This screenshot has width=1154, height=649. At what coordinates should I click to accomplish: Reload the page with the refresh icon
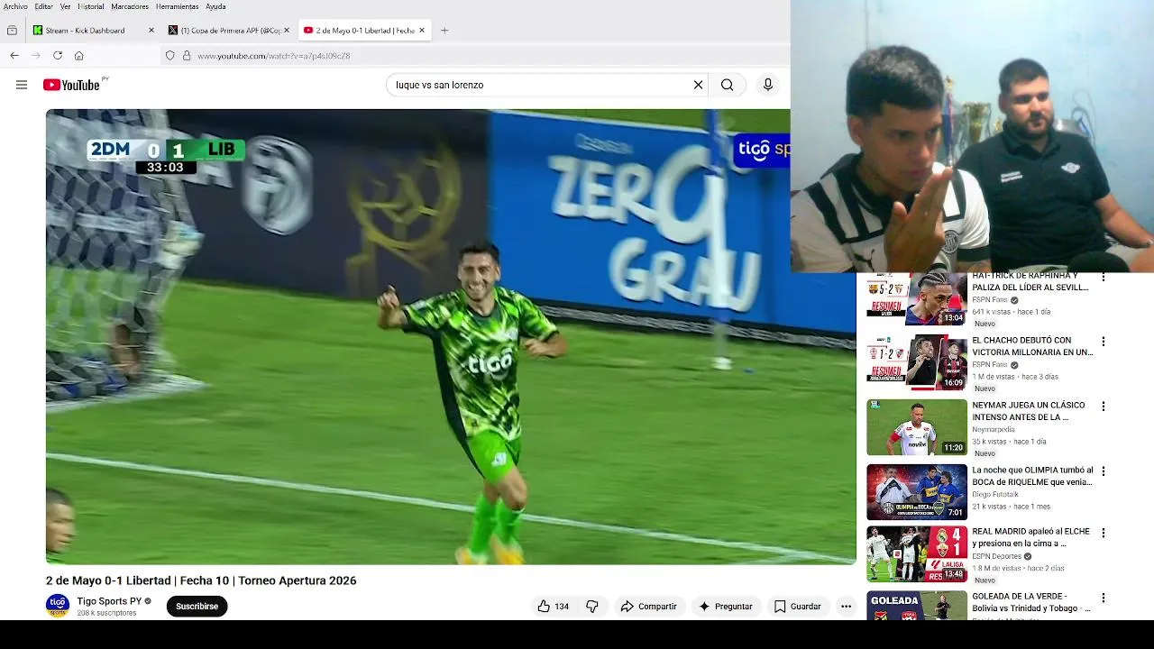[x=58, y=56]
